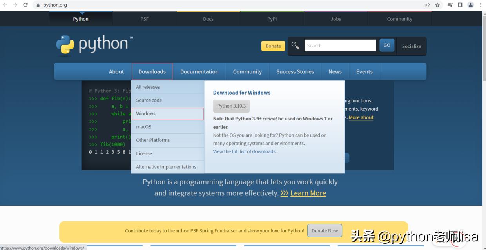This screenshot has width=486, height=250.
Task: Open View the full list of downloads link
Action: coord(244,151)
